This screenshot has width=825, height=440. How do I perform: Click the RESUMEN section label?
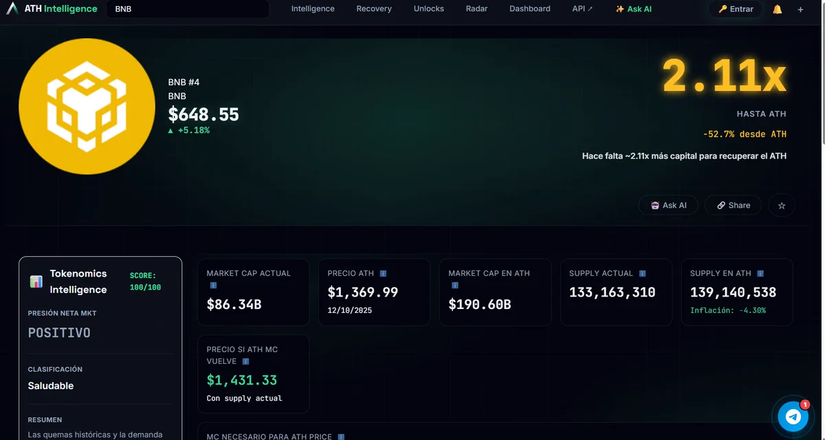point(45,419)
